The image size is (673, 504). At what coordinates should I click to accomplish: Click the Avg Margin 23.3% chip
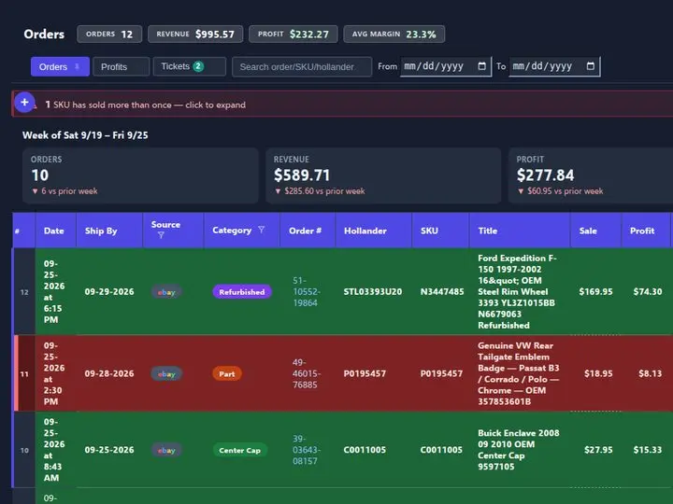[394, 35]
